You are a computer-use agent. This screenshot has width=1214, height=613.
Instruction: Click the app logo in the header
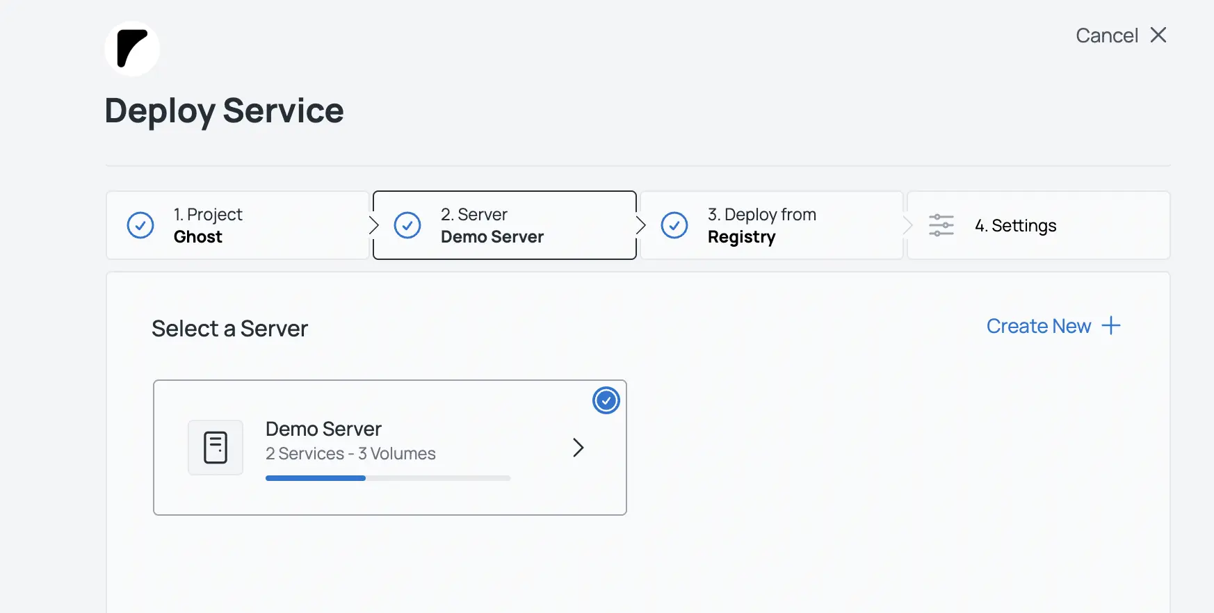(132, 49)
